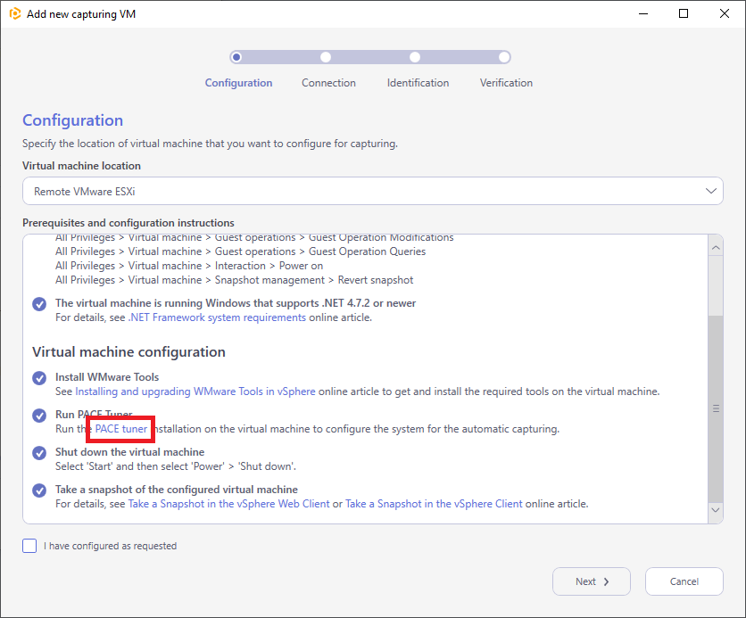This screenshot has height=618, width=746.
Task: Open 'Take a Snapshot in the vSphere Web Client' link
Action: tap(228, 504)
